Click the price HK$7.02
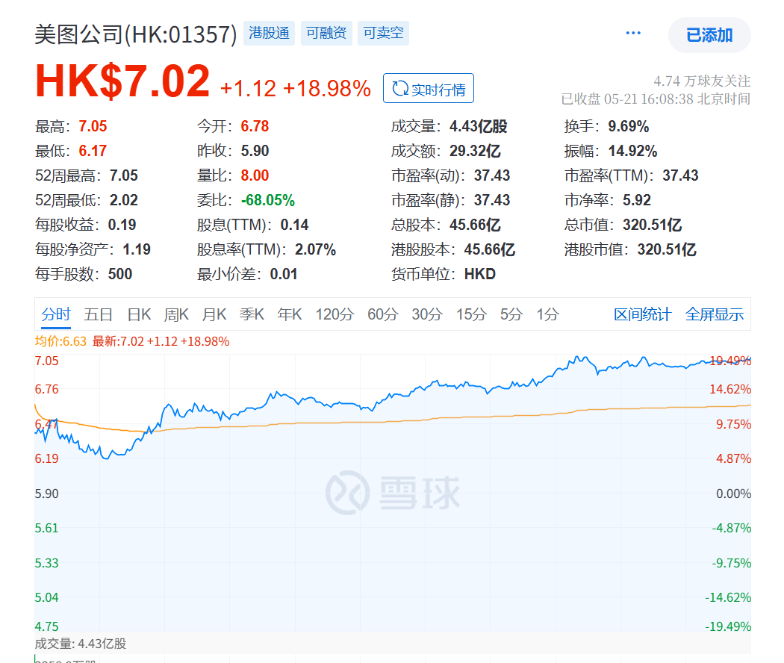 [x=122, y=81]
